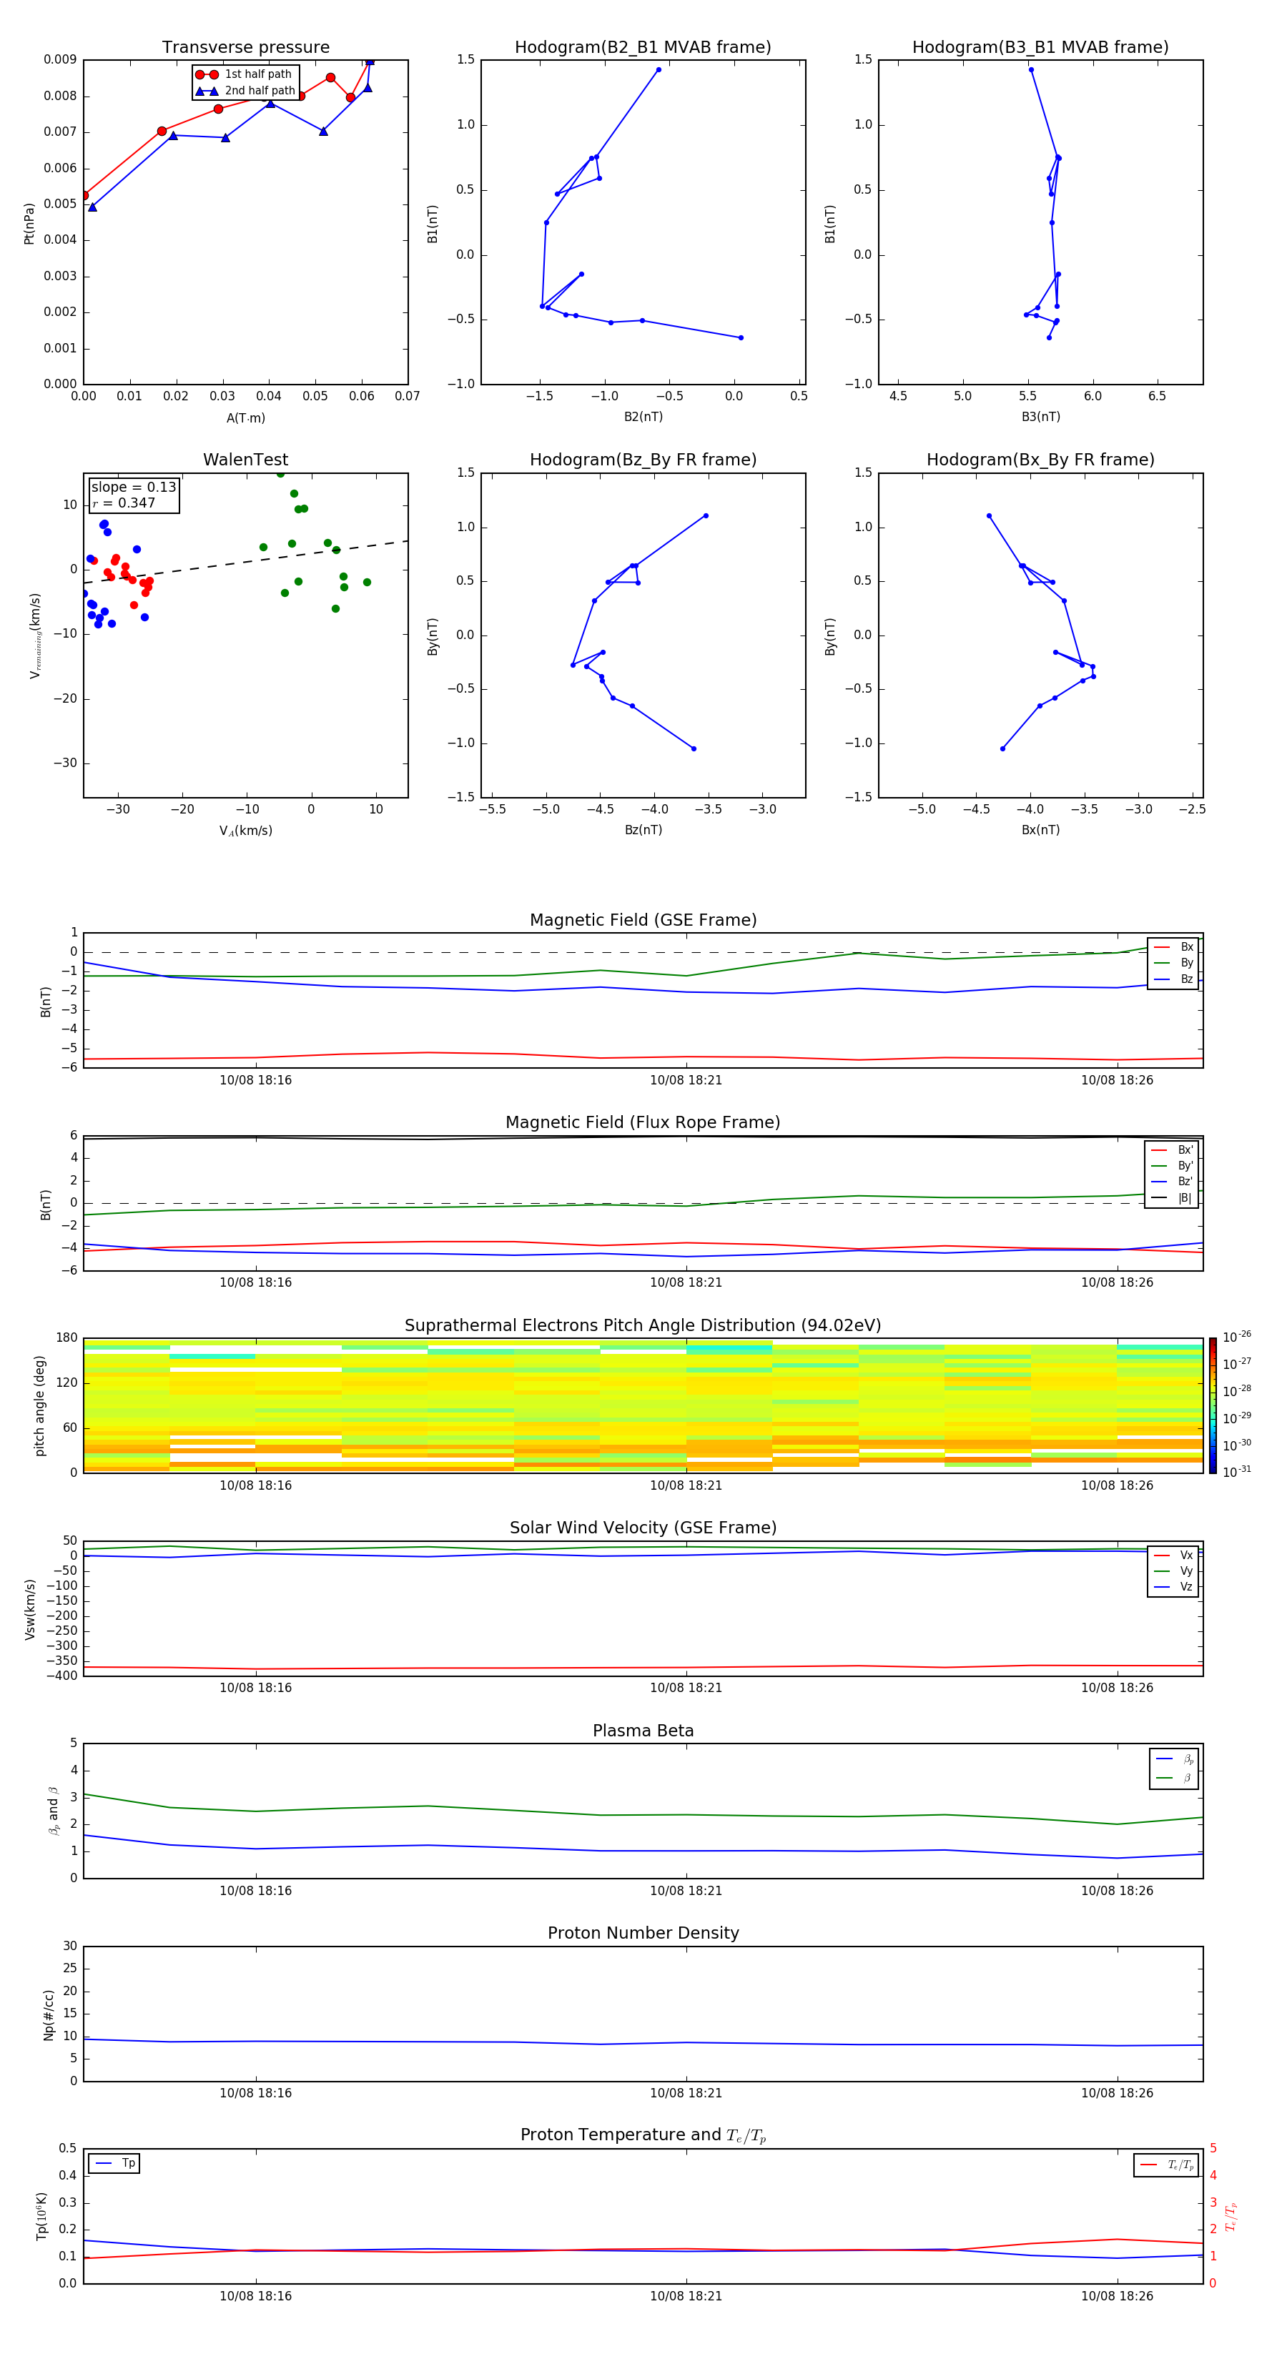The height and width of the screenshot is (2359, 1287).
Task: Click the Magnetic Field (GSE Frame) title
Action: 643,920
